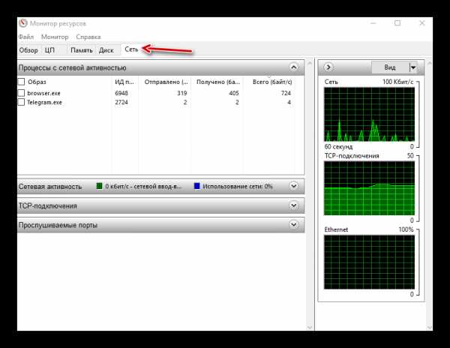Select the Telegram.exe process name
The width and height of the screenshot is (450, 348).
tap(44, 103)
